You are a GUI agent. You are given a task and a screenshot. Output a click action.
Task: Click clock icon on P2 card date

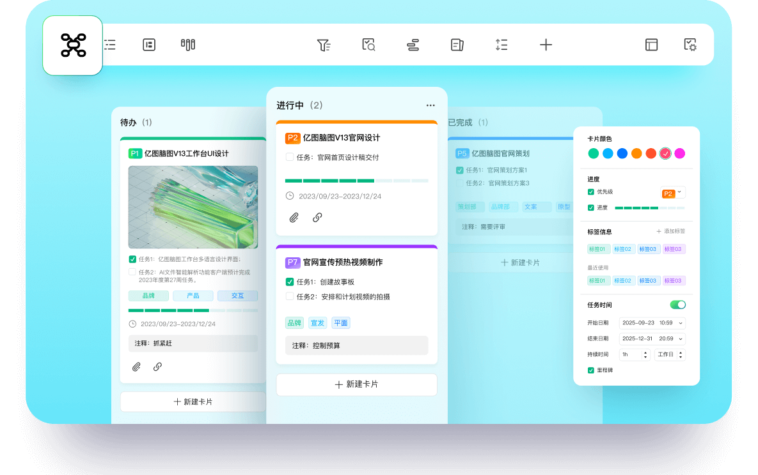[x=290, y=196]
